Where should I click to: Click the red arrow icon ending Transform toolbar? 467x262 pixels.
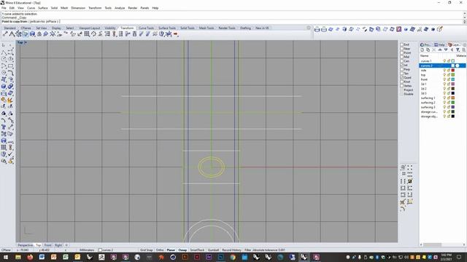tap(175, 34)
